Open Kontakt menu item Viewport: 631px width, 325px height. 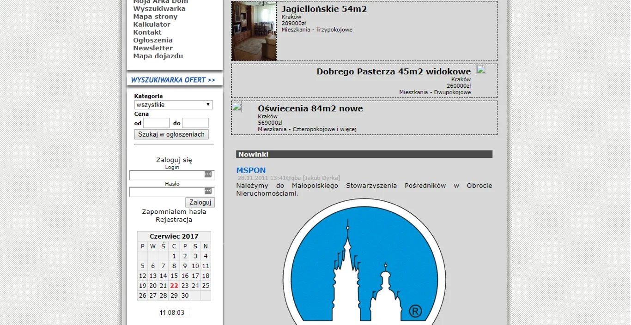coord(147,32)
